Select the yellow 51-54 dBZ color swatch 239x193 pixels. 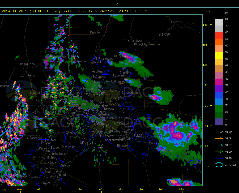[x=219, y=55]
